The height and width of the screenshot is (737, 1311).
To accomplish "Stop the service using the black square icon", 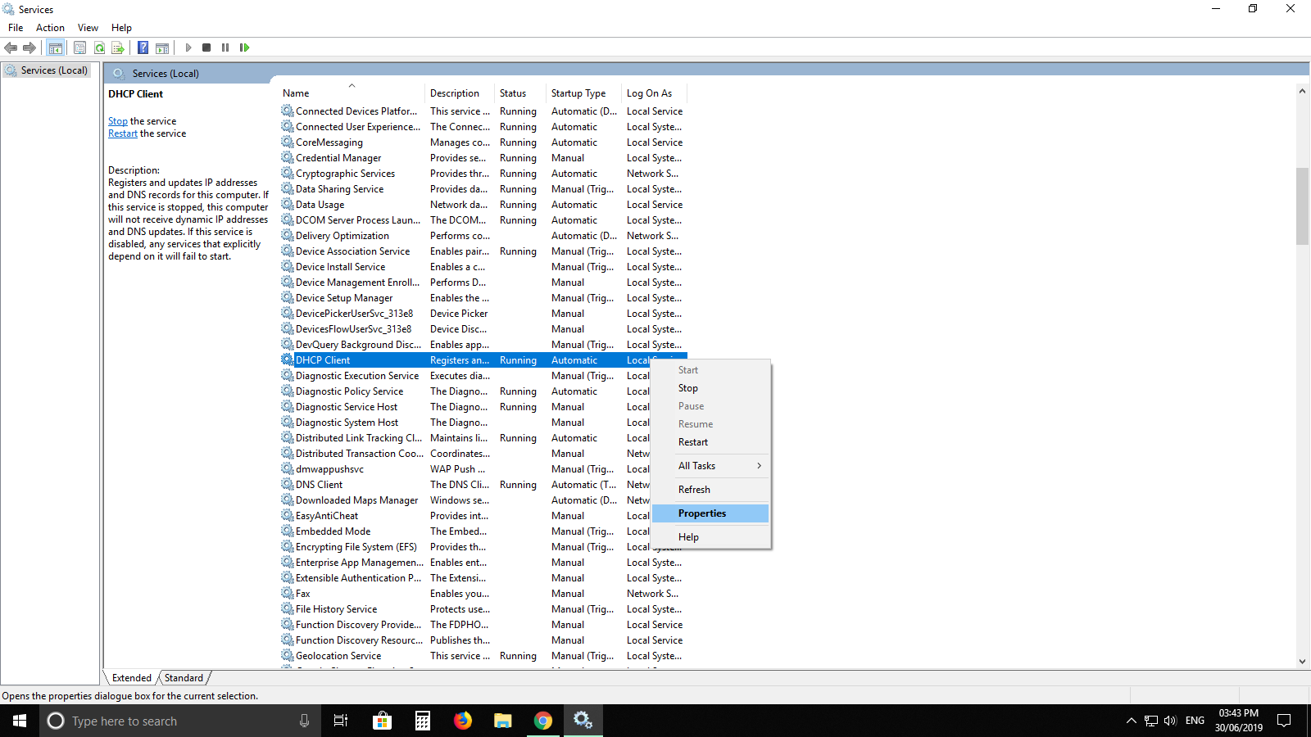I will click(x=206, y=47).
